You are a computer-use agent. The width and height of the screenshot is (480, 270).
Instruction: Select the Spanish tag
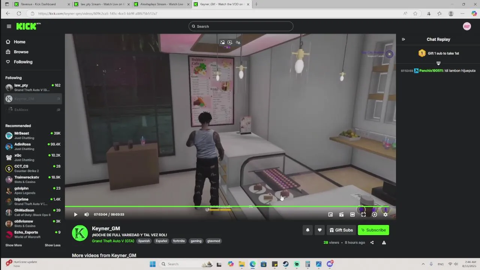coord(144,241)
